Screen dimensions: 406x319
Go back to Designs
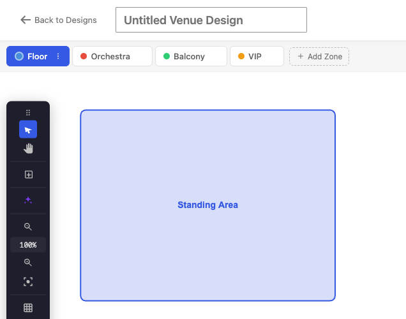point(59,20)
